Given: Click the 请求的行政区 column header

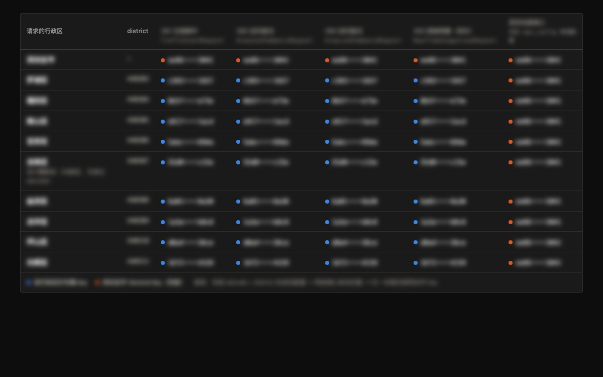Looking at the screenshot, I should [x=45, y=31].
